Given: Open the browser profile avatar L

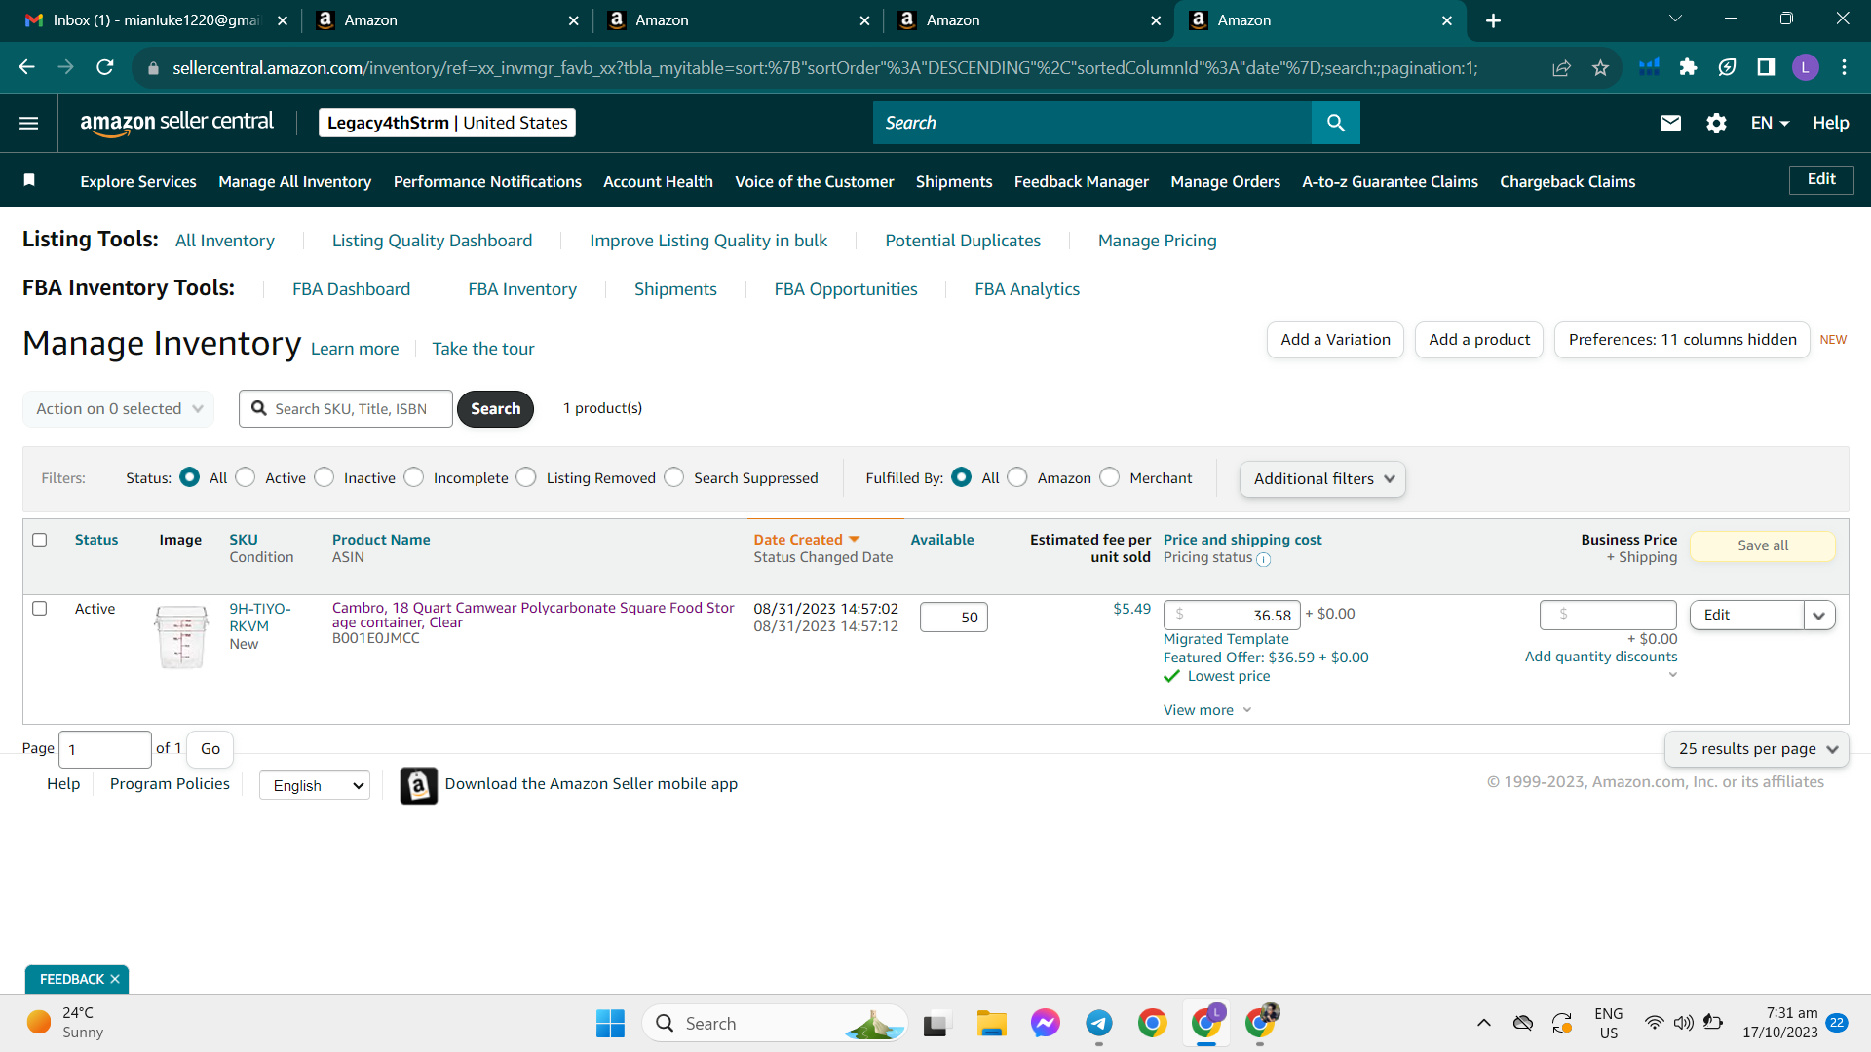Looking at the screenshot, I should [1805, 67].
